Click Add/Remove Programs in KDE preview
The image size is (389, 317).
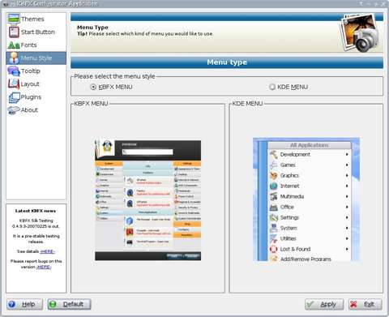click(x=310, y=259)
